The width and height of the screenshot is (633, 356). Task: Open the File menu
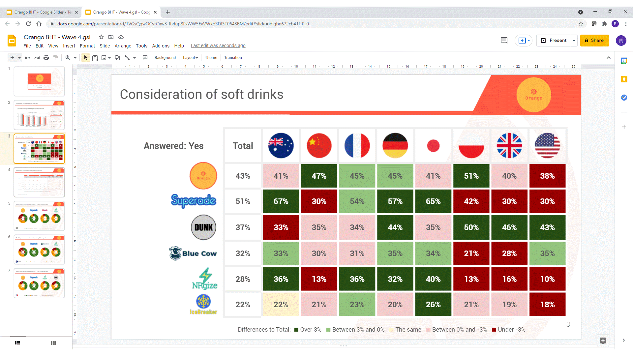click(x=27, y=46)
